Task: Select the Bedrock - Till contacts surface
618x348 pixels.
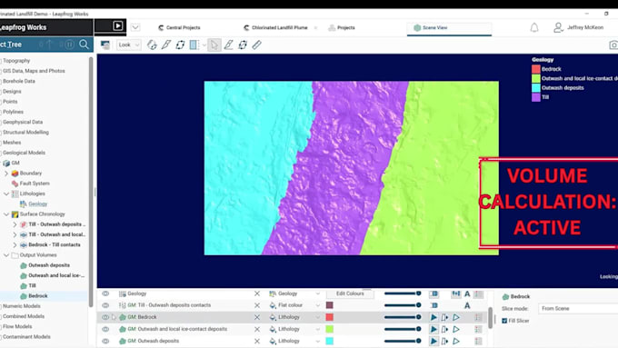Action: (55, 244)
